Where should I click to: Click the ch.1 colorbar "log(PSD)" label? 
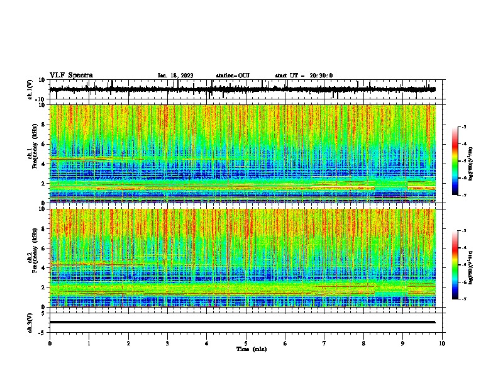[x=471, y=164]
